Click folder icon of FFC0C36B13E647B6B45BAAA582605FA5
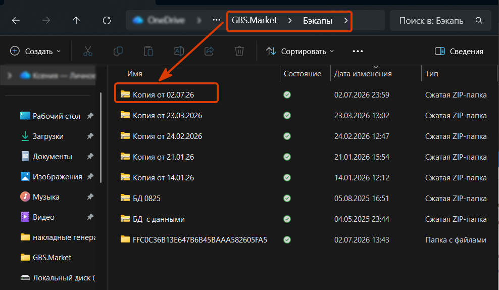 [x=125, y=239]
